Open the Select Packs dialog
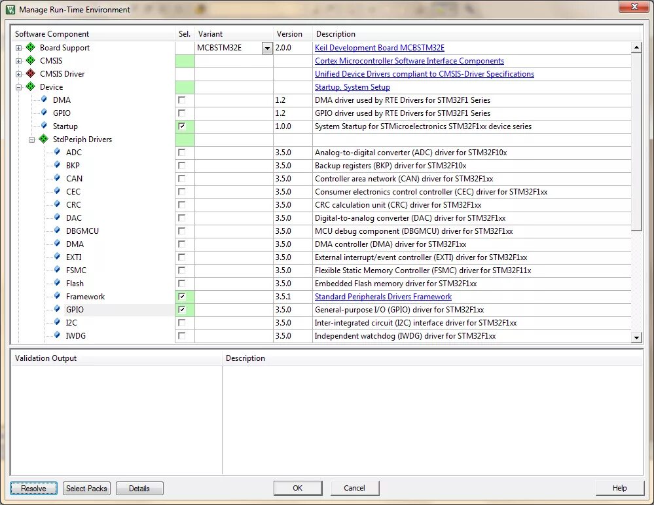The width and height of the screenshot is (654, 505). coord(87,489)
